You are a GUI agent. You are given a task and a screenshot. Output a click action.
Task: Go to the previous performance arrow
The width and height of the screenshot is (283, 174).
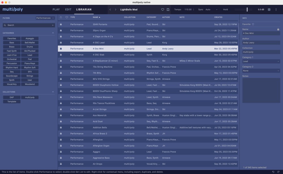click(110, 10)
